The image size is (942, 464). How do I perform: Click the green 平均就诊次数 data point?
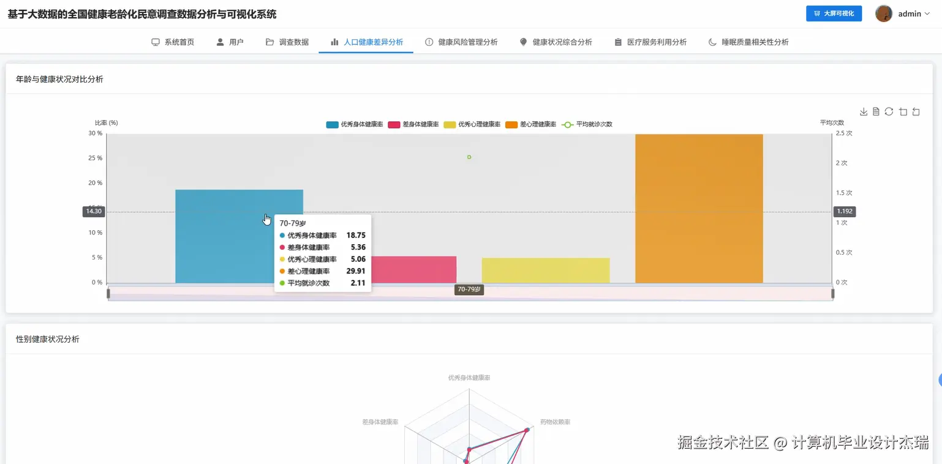469,157
